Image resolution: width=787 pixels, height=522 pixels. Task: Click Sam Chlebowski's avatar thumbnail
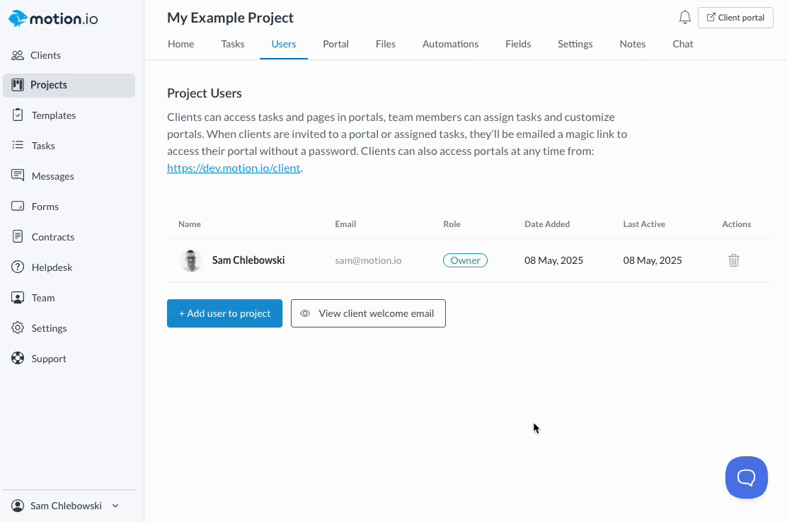191,260
